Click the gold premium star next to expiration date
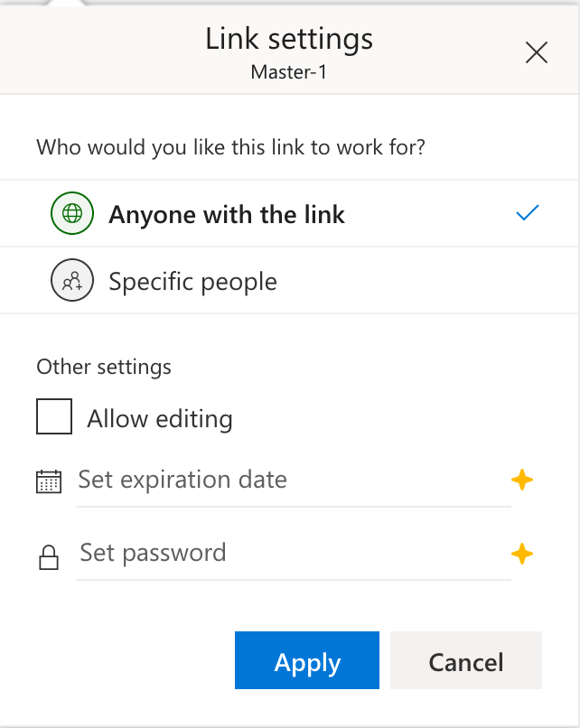The width and height of the screenshot is (580, 728). (522, 480)
